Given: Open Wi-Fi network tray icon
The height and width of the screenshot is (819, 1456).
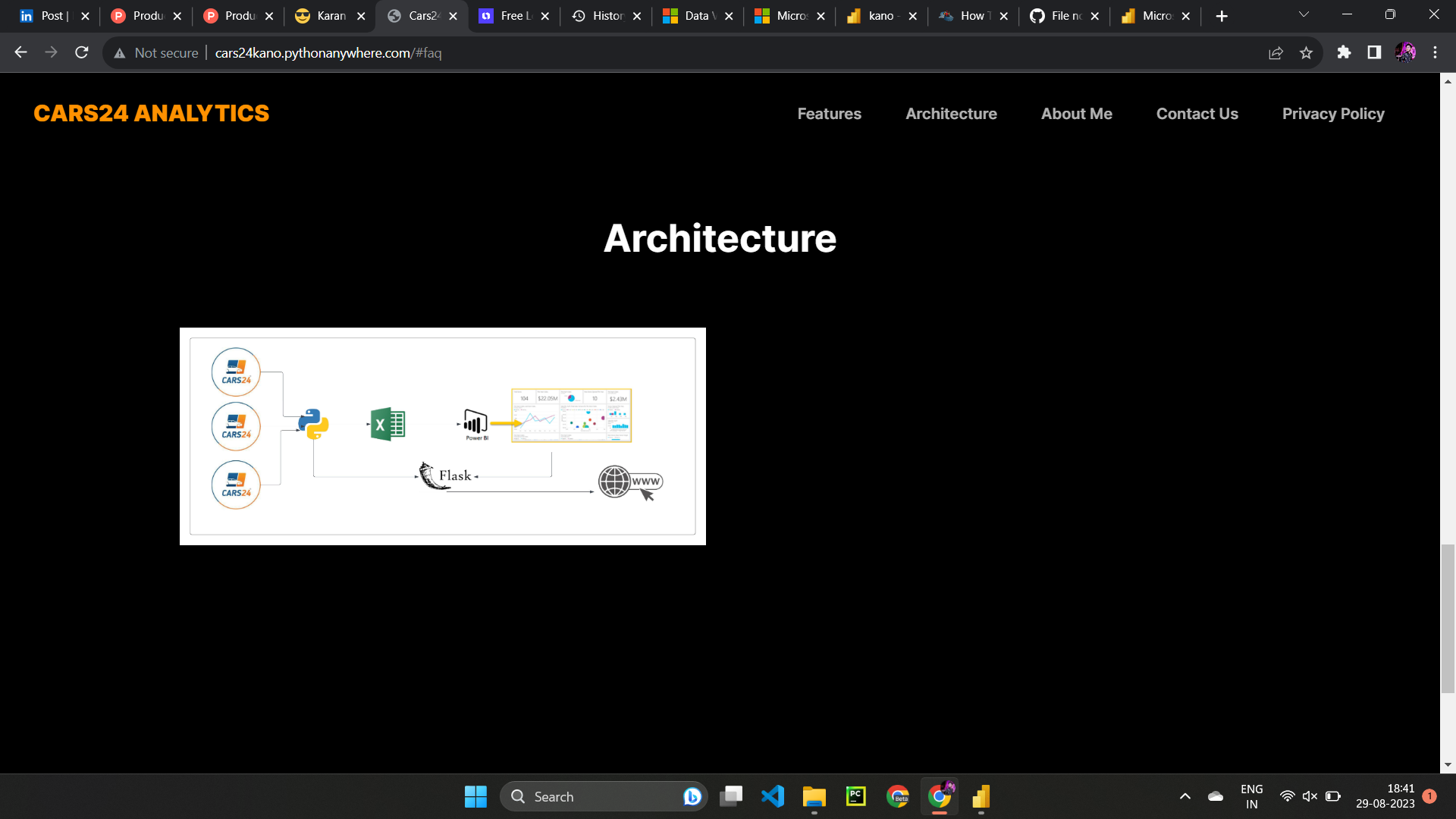Looking at the screenshot, I should tap(1287, 796).
